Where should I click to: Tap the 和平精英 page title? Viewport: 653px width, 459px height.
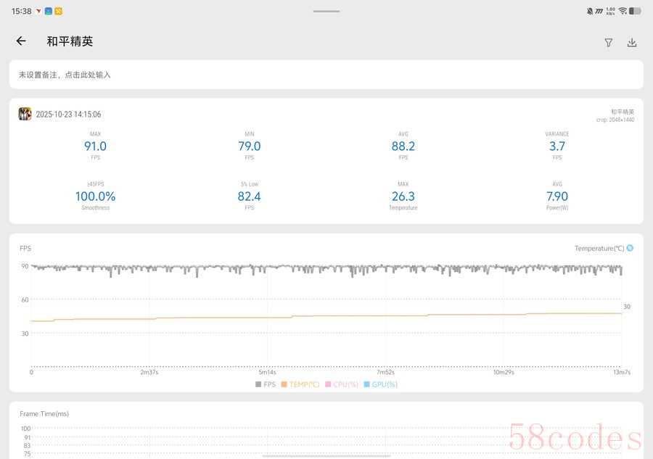point(70,41)
